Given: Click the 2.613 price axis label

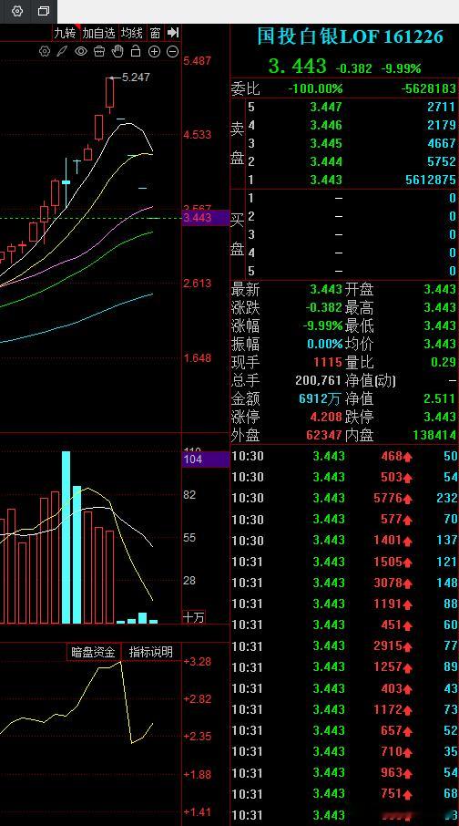Looking at the screenshot, I should click(x=198, y=284).
